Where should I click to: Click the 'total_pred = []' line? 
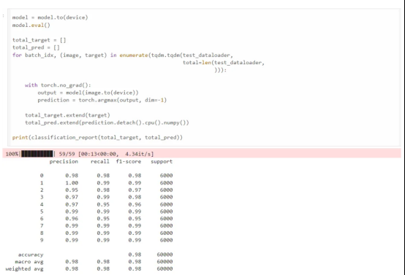[x=36, y=47]
